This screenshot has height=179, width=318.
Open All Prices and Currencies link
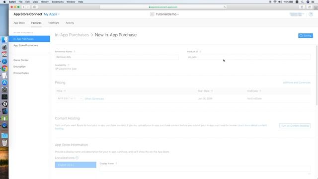coord(297,83)
